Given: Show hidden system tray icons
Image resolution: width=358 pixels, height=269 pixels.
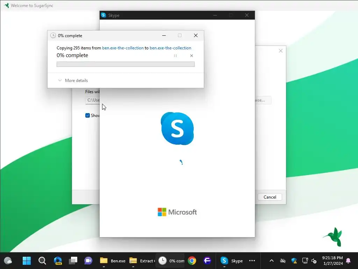Looking at the screenshot, I should [271, 261].
